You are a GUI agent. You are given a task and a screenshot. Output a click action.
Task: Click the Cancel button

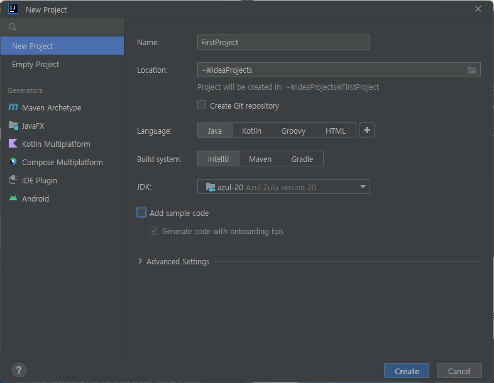point(459,370)
